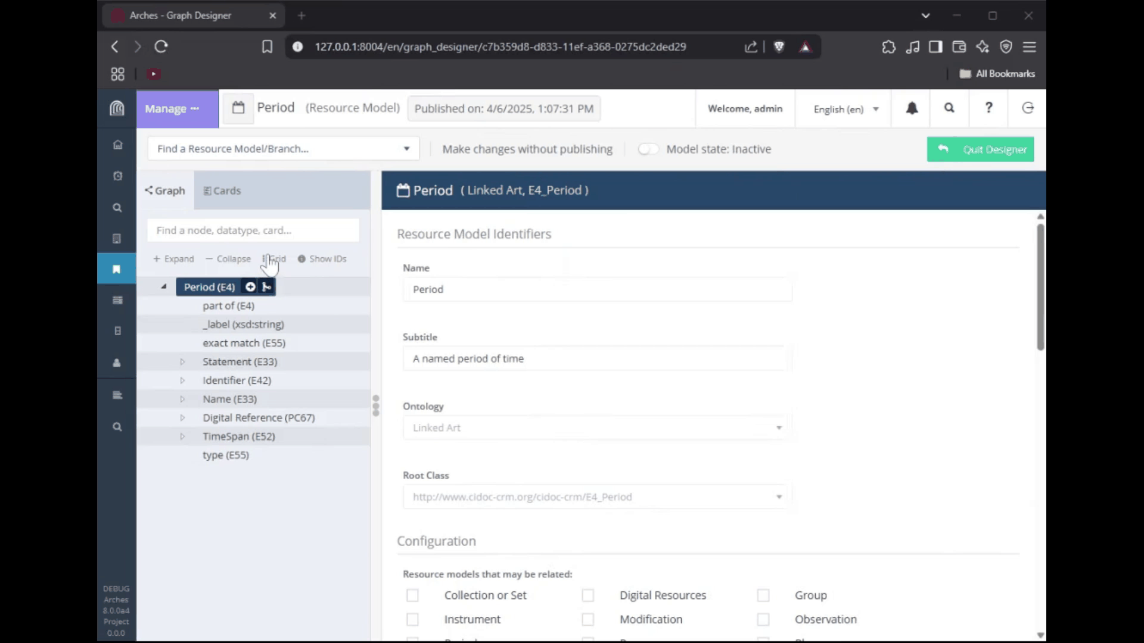Check the Digital Resources checkbox

click(x=588, y=595)
